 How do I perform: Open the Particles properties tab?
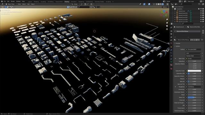171,53
